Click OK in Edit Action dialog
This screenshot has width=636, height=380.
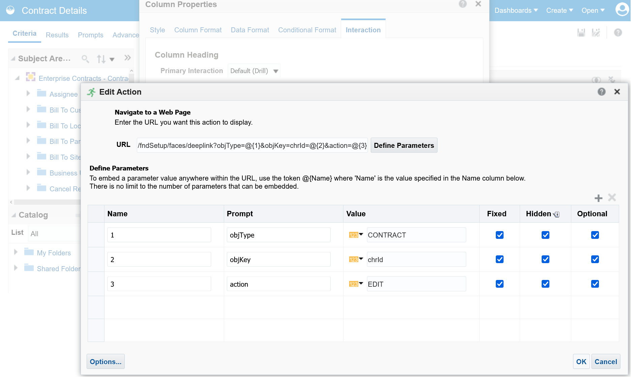point(581,361)
